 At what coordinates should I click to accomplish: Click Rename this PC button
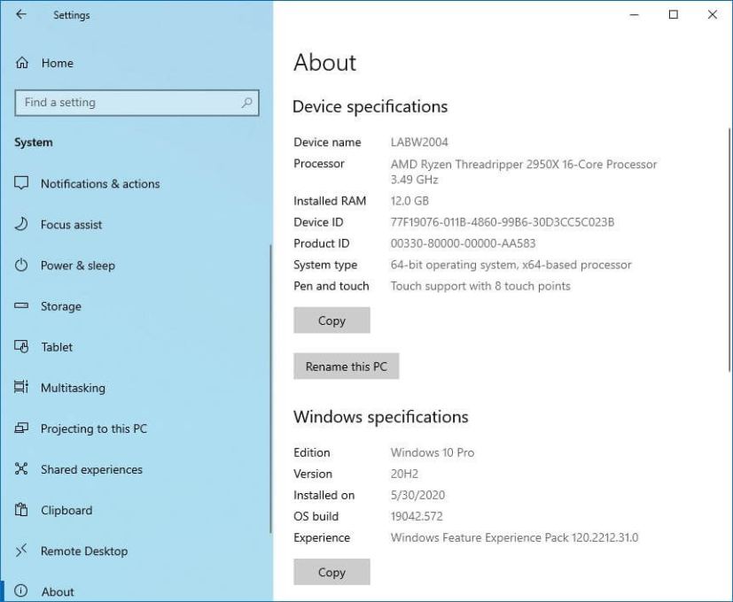(x=347, y=367)
